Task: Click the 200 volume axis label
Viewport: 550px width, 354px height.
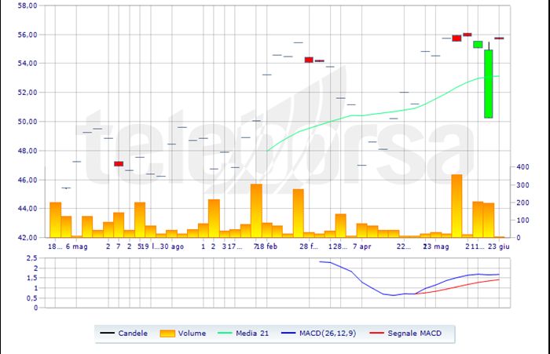Action: (x=522, y=203)
